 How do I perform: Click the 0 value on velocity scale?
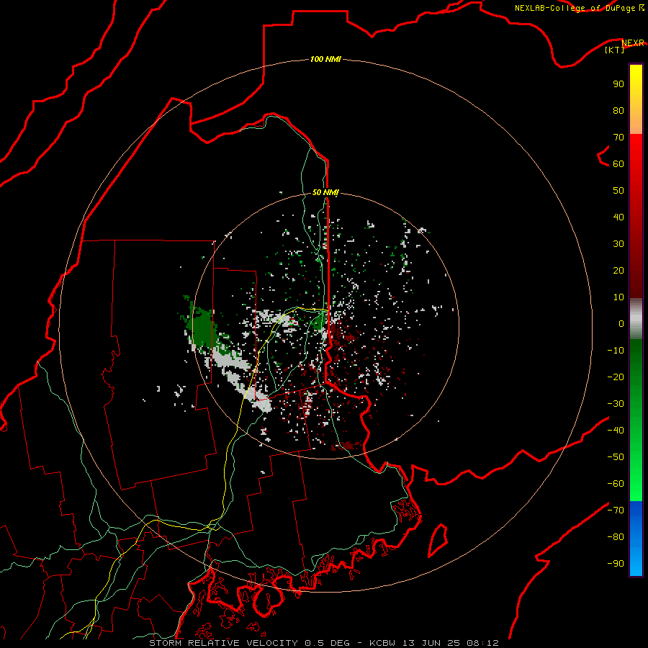621,323
